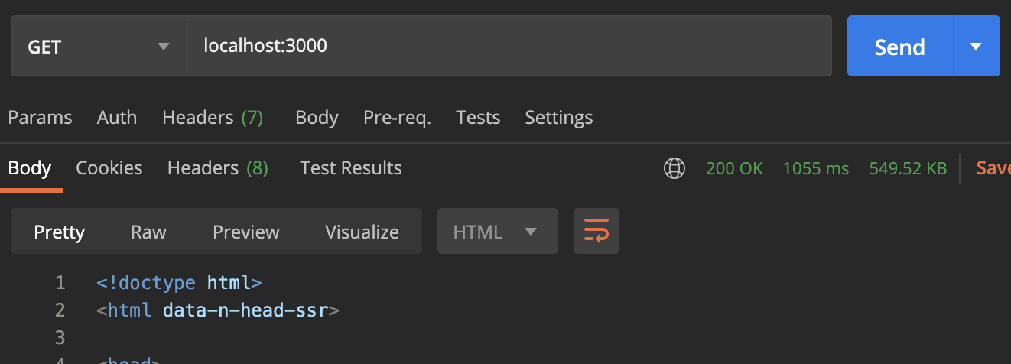Toggle the word wrap icon
1011x364 pixels.
tap(596, 231)
